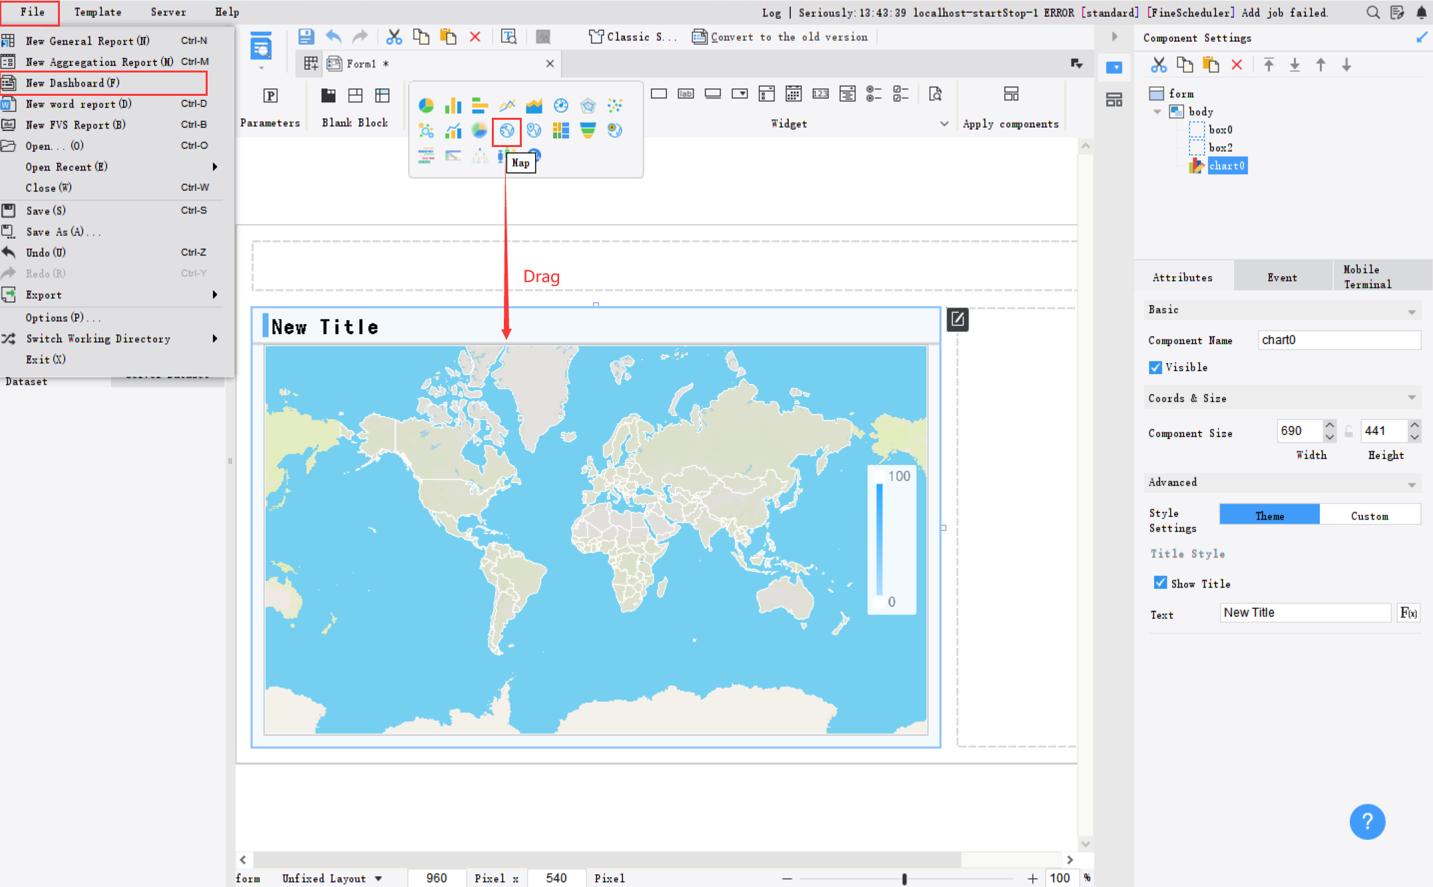Viewport: 1433px width, 887px height.
Task: Click the New Title text input field
Action: tap(1304, 612)
